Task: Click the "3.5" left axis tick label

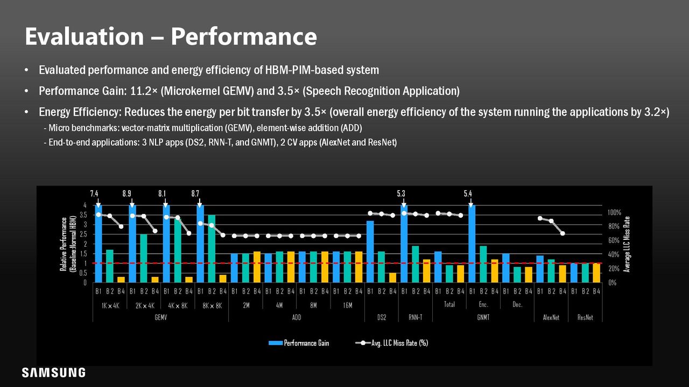Action: (85, 214)
